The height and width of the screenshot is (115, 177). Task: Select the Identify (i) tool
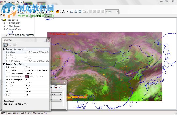tap(47, 12)
